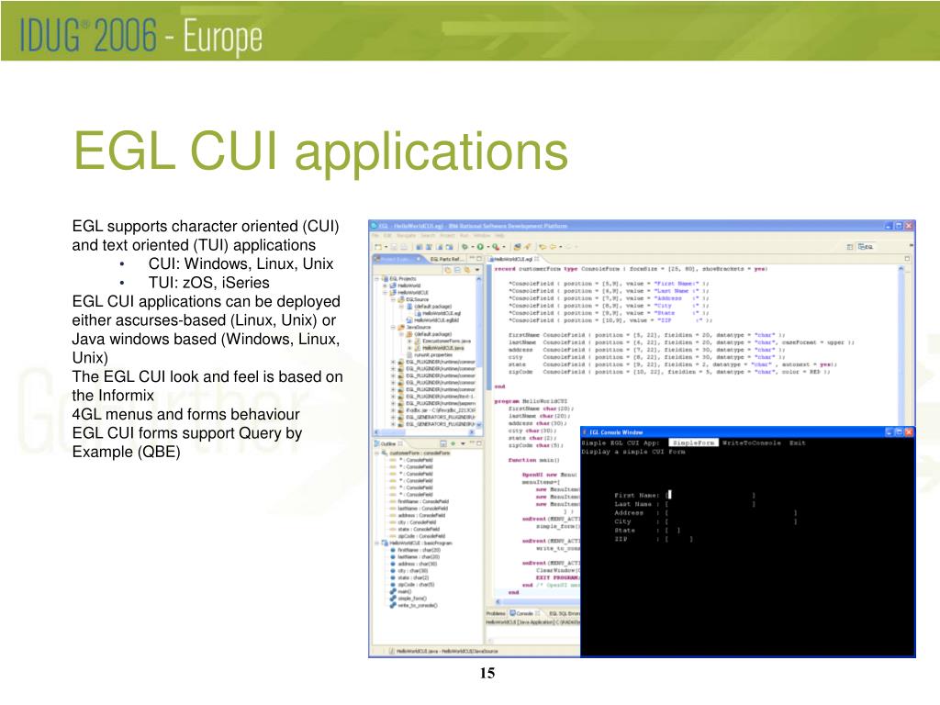This screenshot has height=705, width=940.
Task: Select WriteToConsole menu in EGL Console Window
Action: [752, 442]
